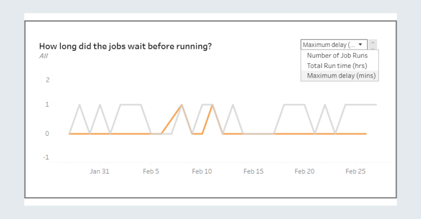Click the up chevron beside the dropdown
Screen dimensions: 421x219
[x=373, y=42]
